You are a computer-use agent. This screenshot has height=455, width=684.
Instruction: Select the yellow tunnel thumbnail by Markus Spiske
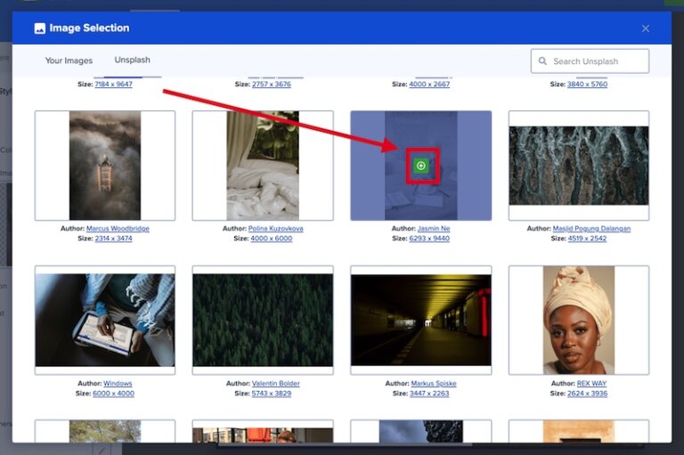pos(421,321)
